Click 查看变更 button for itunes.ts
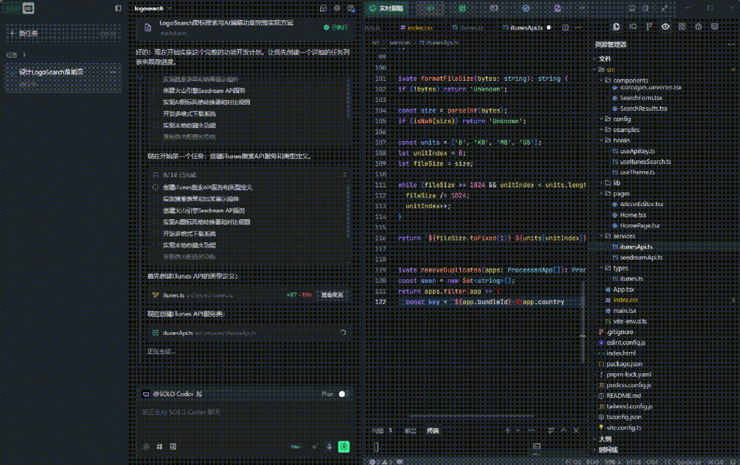This screenshot has width=740, height=465. (x=332, y=295)
